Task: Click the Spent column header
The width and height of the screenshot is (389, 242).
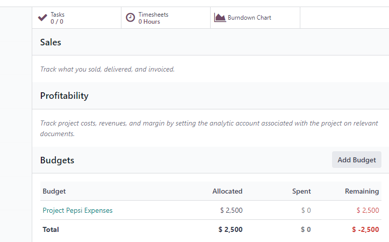Action: pos(301,191)
